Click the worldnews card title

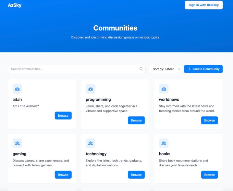169,99
